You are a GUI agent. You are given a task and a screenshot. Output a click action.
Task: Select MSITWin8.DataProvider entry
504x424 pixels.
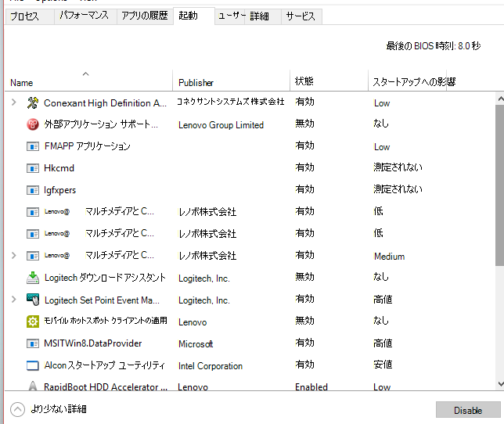(93, 343)
